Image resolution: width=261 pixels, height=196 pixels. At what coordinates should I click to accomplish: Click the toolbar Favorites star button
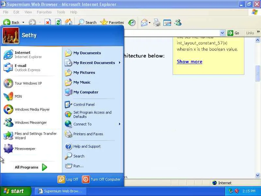pyautogui.click(x=112, y=23)
